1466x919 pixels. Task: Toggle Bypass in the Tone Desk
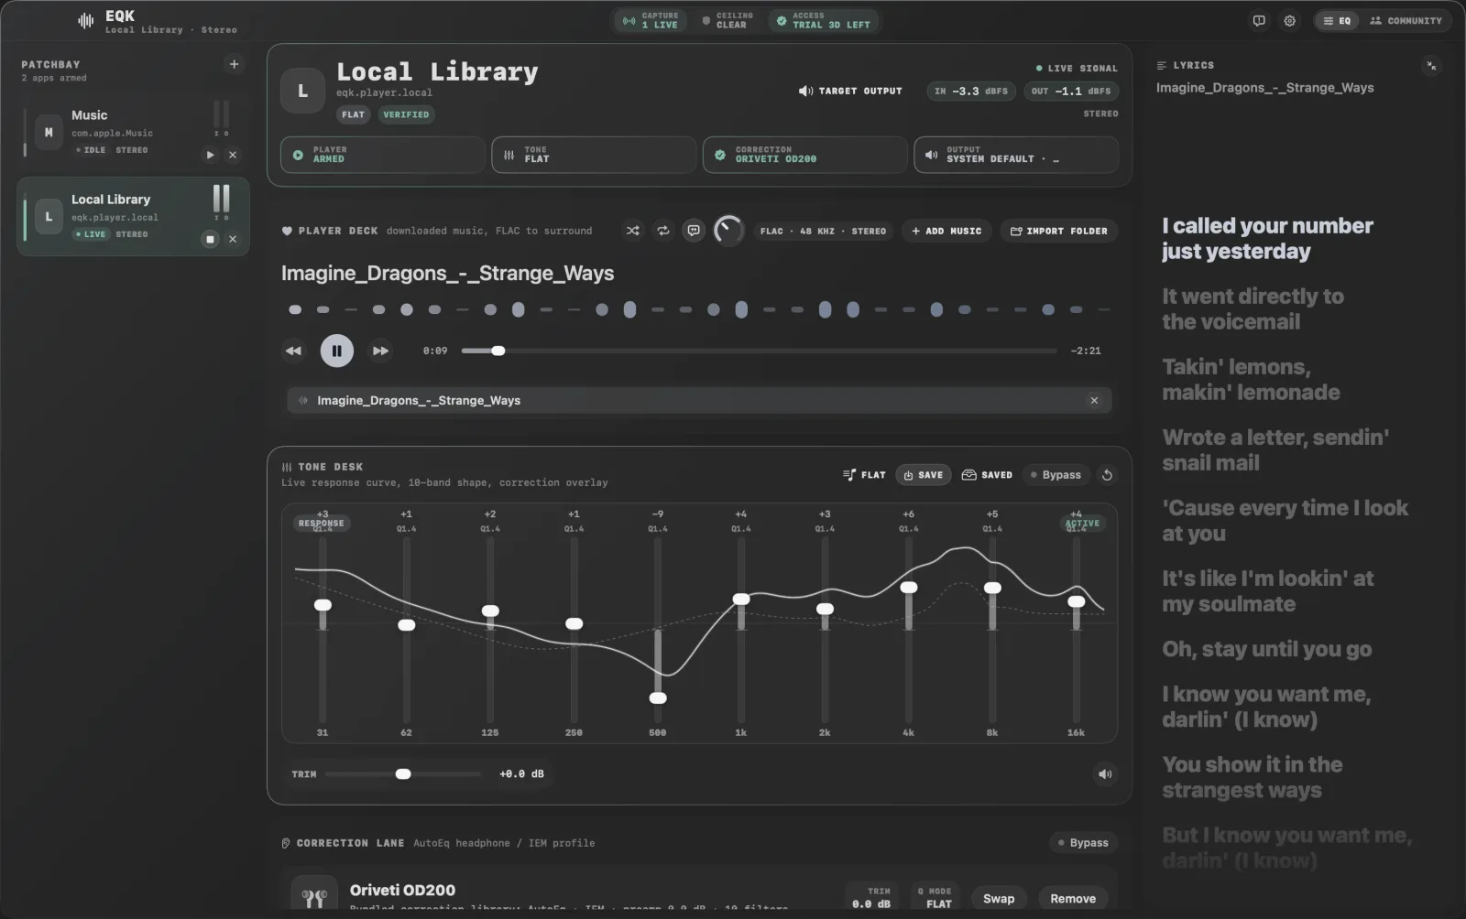pos(1056,475)
